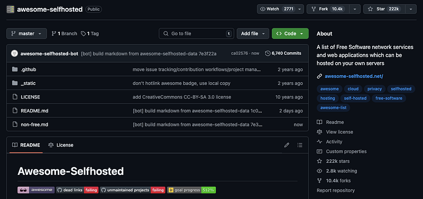This screenshot has height=199, width=423.
Task: Open the latest commit message 7e3f22a
Action: pos(149,54)
